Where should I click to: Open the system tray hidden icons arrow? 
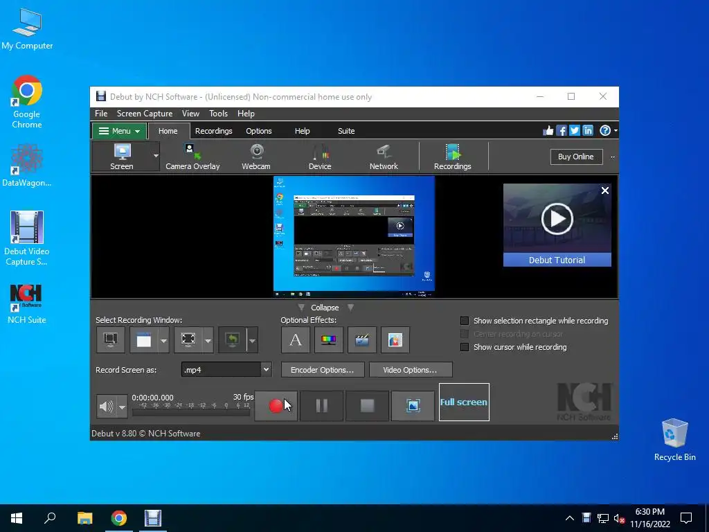pyautogui.click(x=570, y=518)
